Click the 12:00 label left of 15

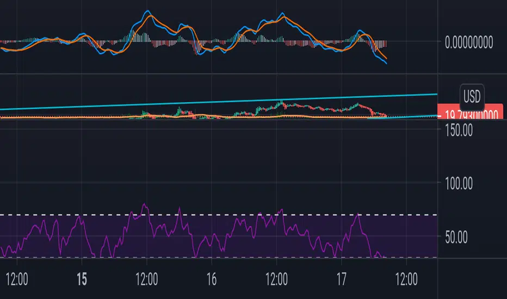tap(17, 279)
